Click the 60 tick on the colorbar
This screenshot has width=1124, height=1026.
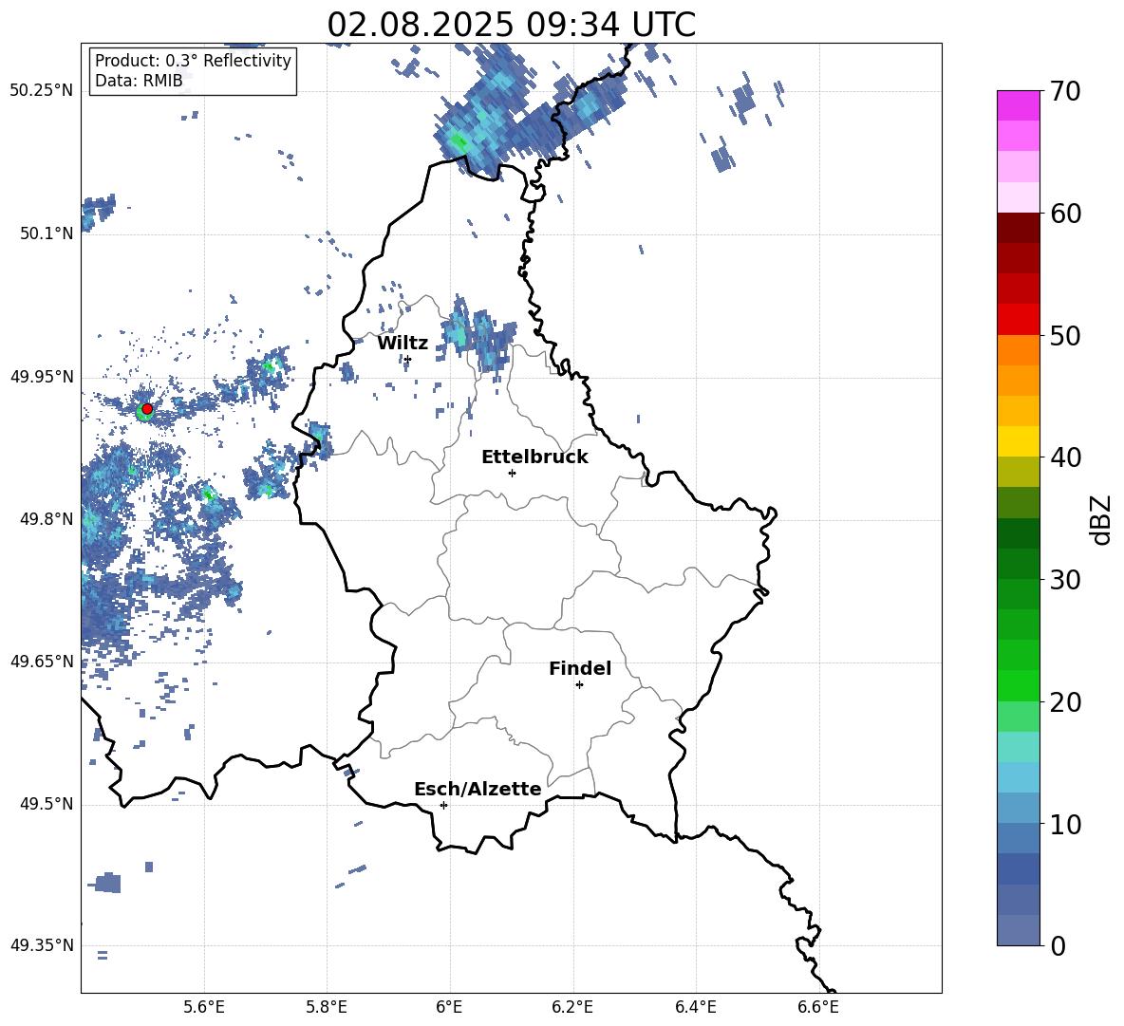click(x=1065, y=214)
